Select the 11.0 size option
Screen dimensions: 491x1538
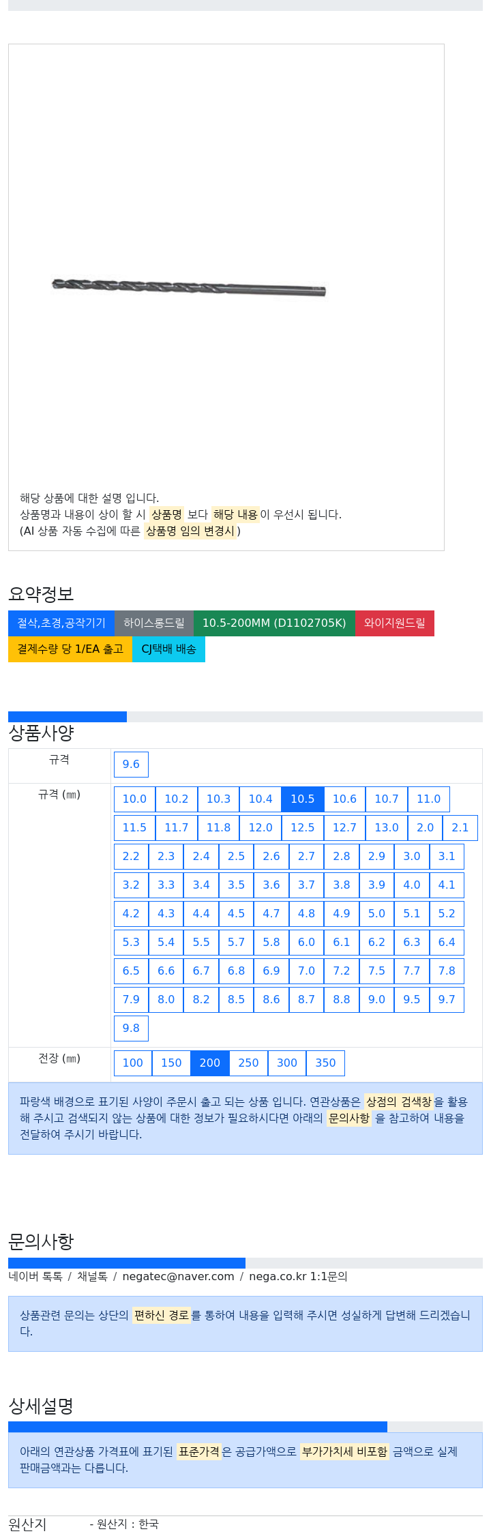[428, 799]
